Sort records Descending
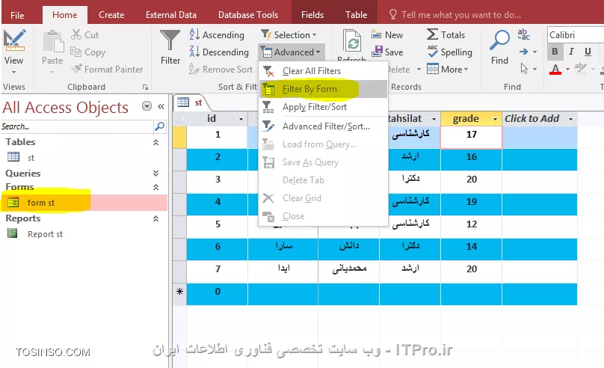 219,52
